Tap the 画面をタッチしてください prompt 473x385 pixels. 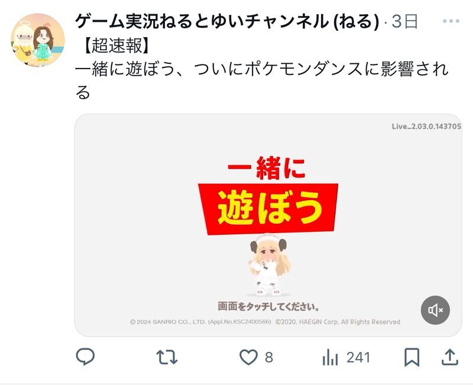pyautogui.click(x=268, y=306)
